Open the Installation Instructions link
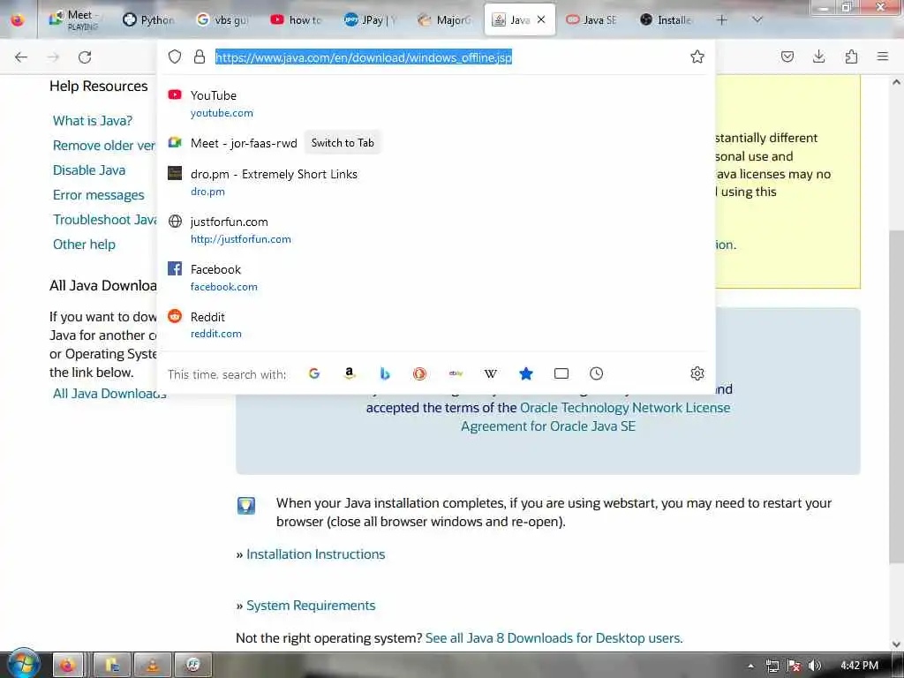The height and width of the screenshot is (678, 904). [315, 554]
